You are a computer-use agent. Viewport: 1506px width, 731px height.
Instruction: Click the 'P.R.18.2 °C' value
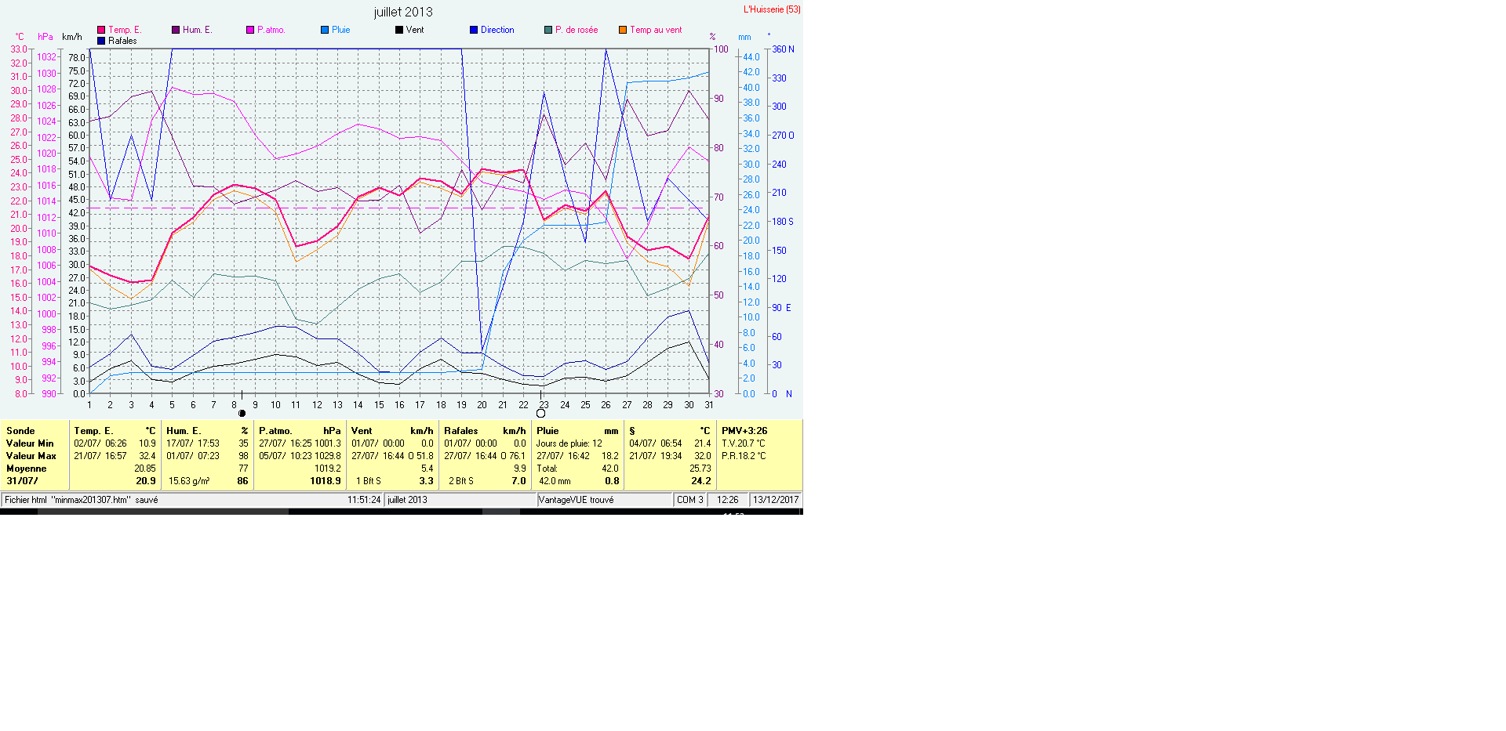pyautogui.click(x=744, y=456)
